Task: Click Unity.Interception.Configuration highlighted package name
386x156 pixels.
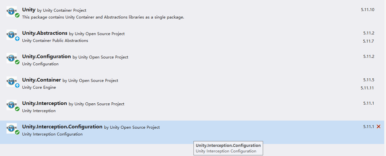Action: (x=62, y=127)
